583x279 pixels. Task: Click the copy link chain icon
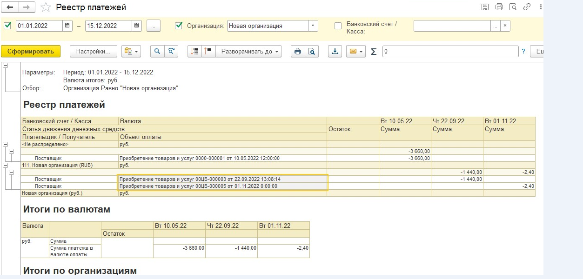click(x=527, y=7)
